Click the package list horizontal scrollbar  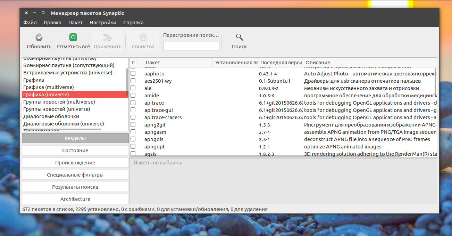[x=266, y=156]
